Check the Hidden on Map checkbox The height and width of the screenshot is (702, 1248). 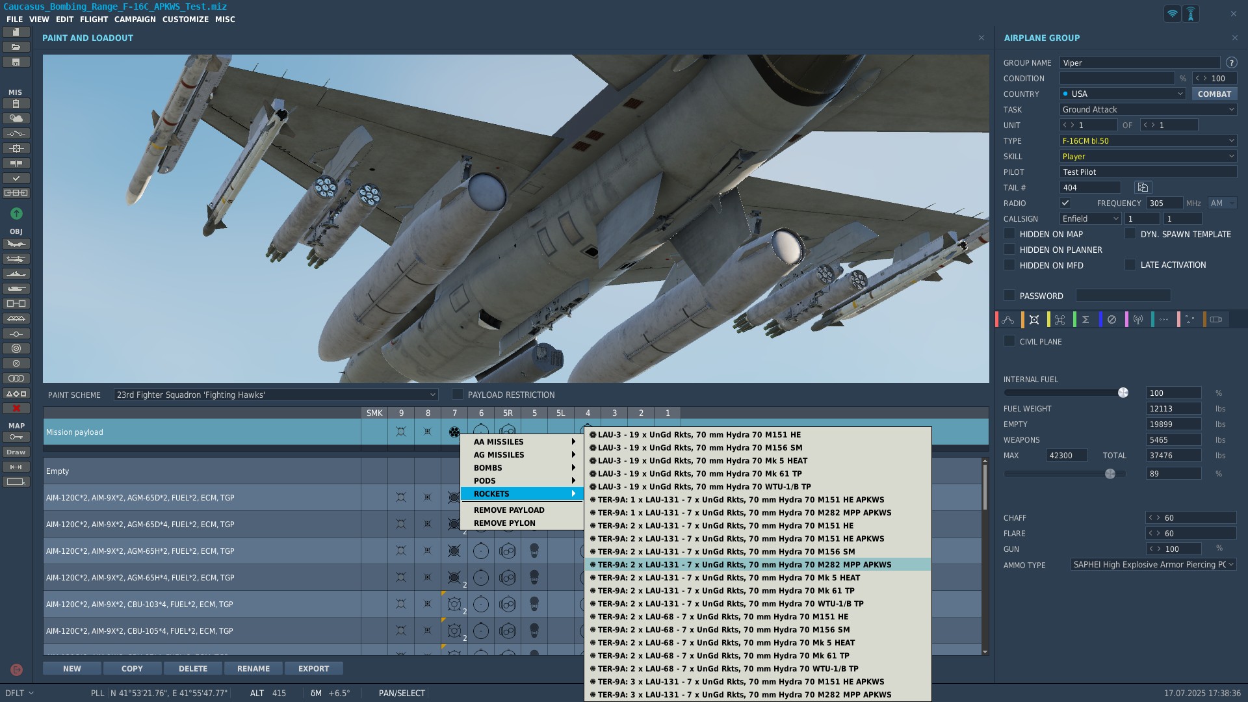[x=1009, y=234]
